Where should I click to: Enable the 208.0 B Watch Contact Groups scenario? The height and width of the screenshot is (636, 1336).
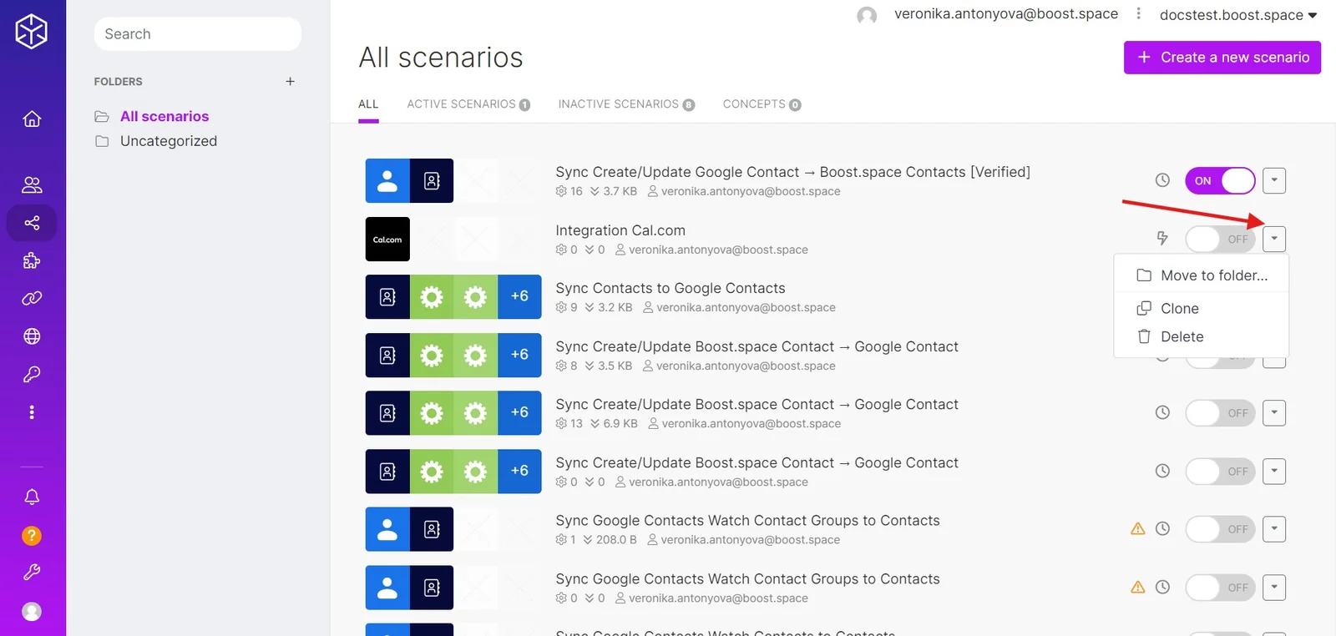(x=1220, y=528)
